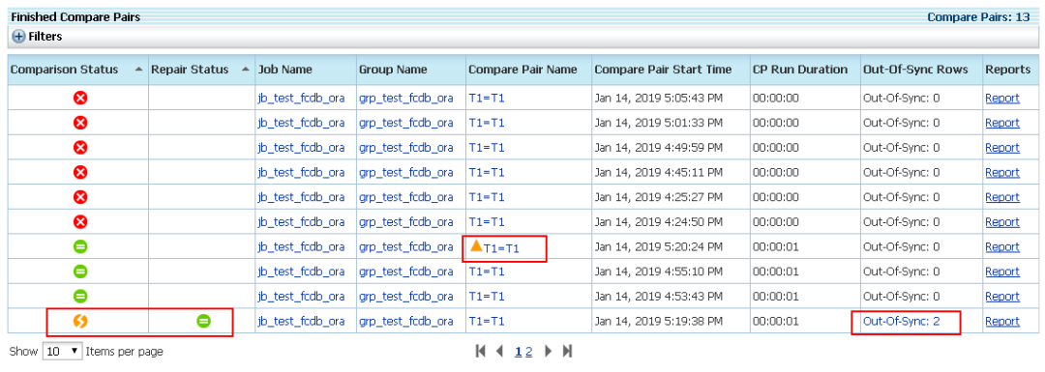Sort by Repair Status column arrow
The image size is (1045, 372).
tap(246, 70)
